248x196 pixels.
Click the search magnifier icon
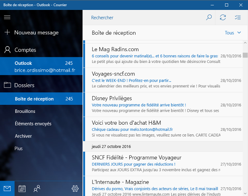(209, 18)
